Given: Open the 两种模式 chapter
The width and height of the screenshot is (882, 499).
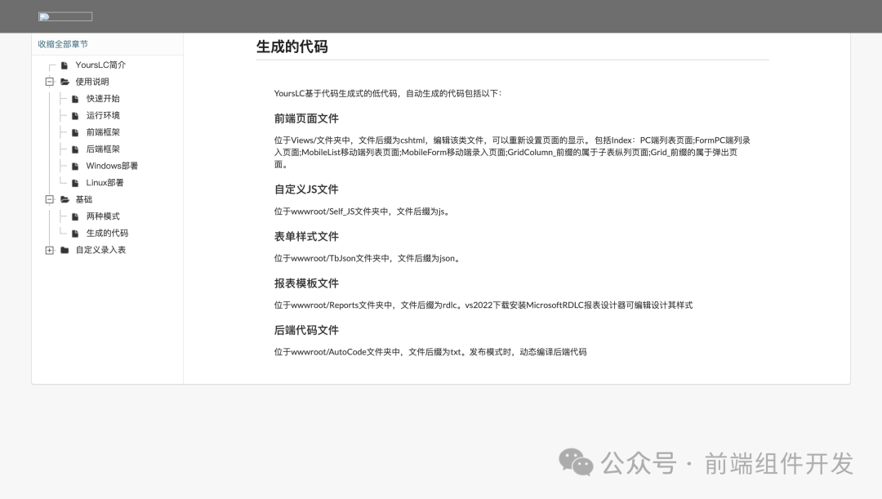Looking at the screenshot, I should click(102, 216).
